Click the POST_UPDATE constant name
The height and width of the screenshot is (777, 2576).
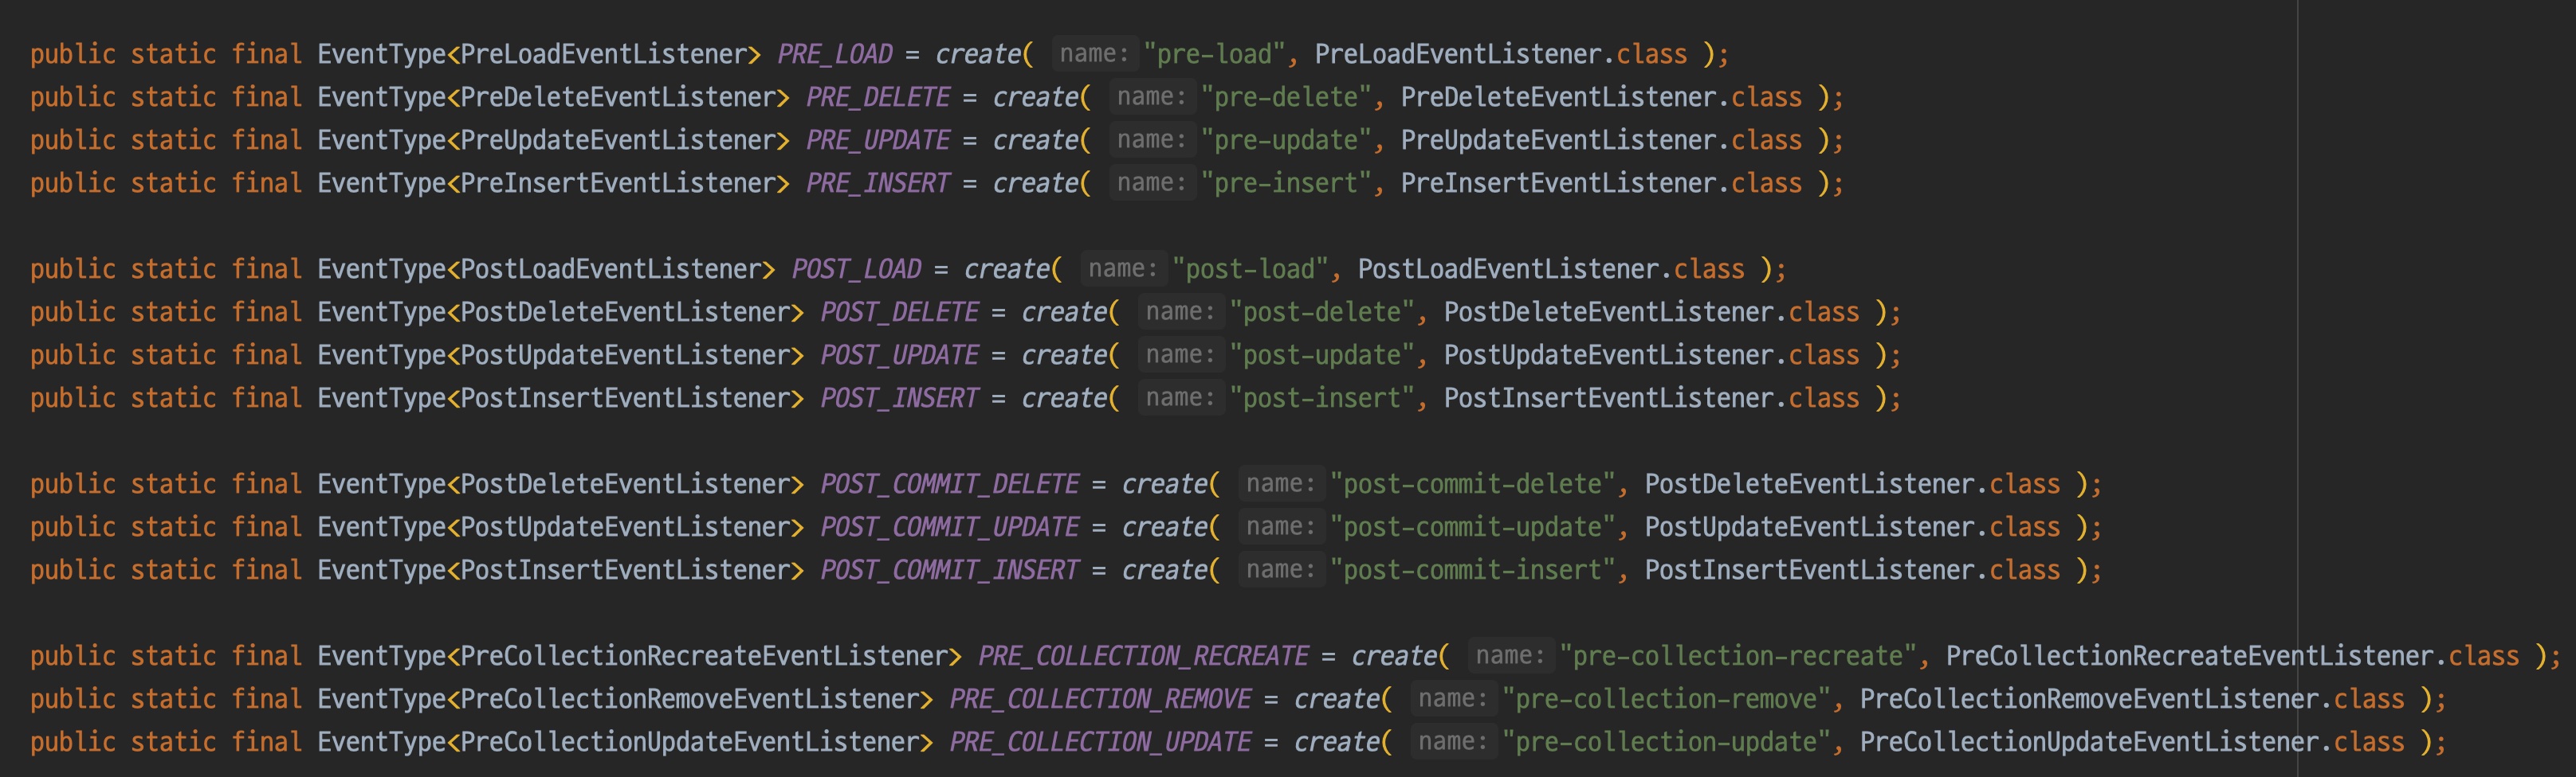pyautogui.click(x=899, y=354)
